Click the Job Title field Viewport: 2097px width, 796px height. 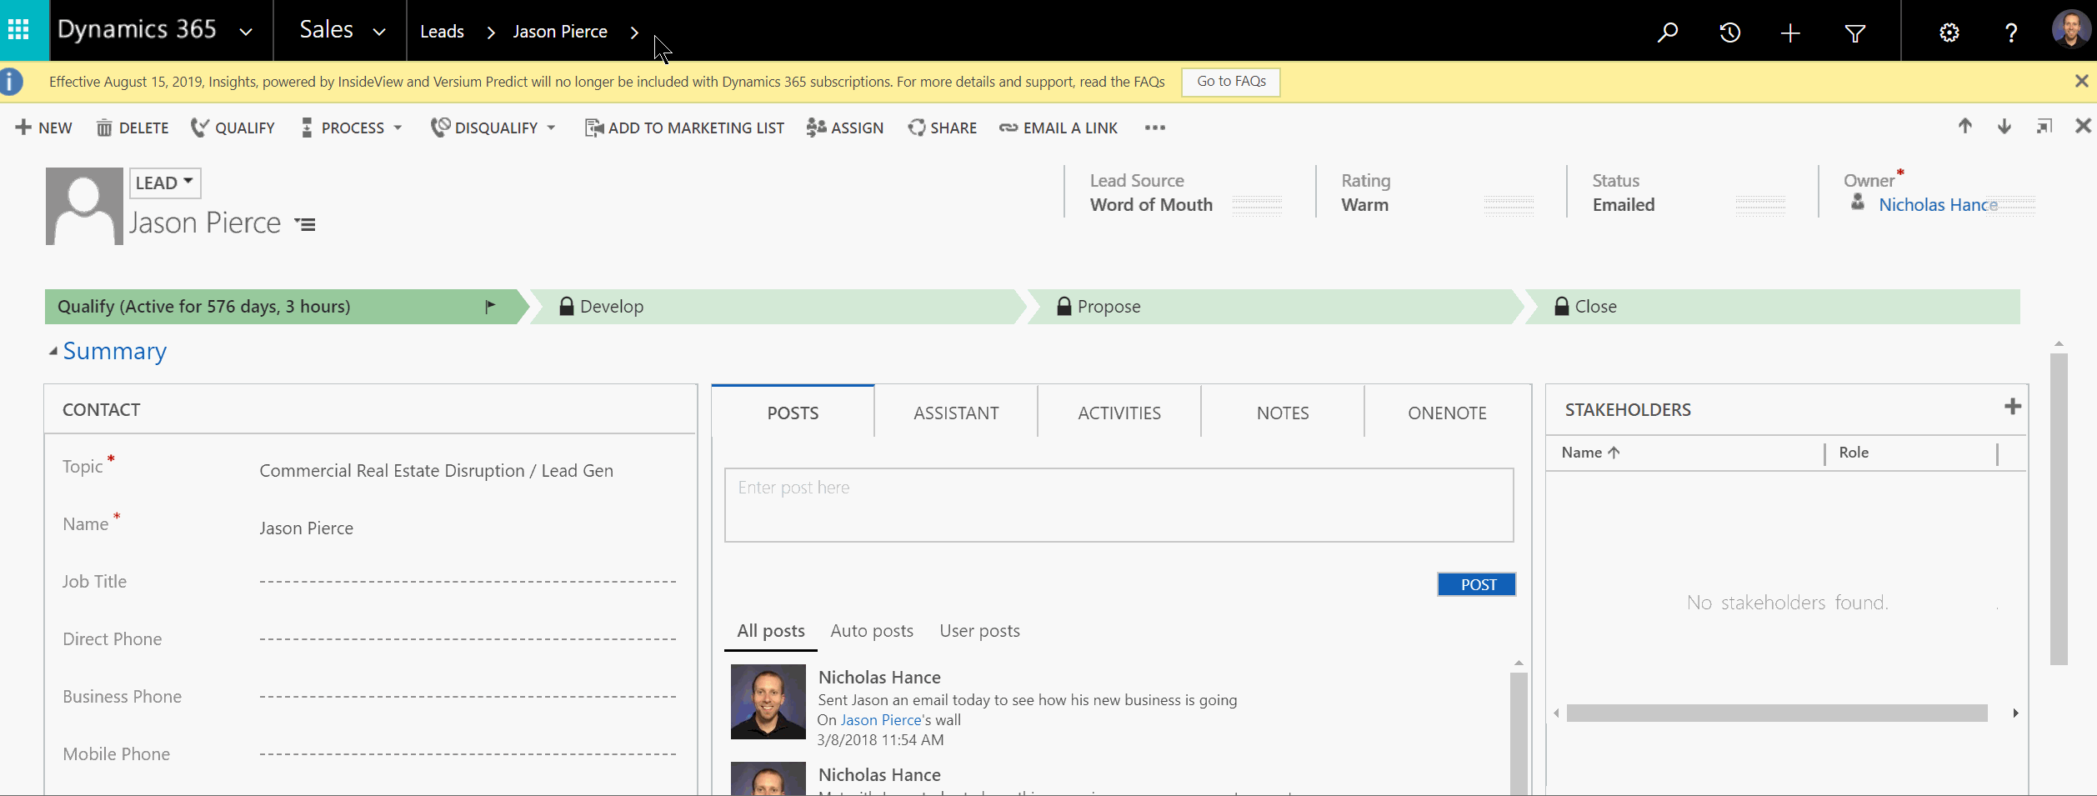[468, 582]
